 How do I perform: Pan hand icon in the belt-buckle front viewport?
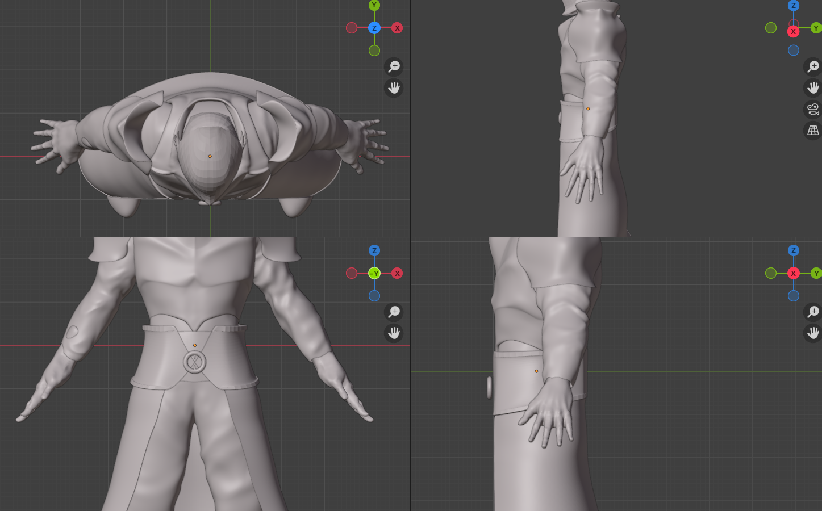pyautogui.click(x=394, y=333)
